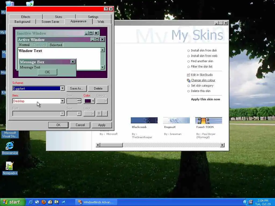The image size is (275, 206).
Task: Open the Font color dropdown
Action: (x=89, y=113)
